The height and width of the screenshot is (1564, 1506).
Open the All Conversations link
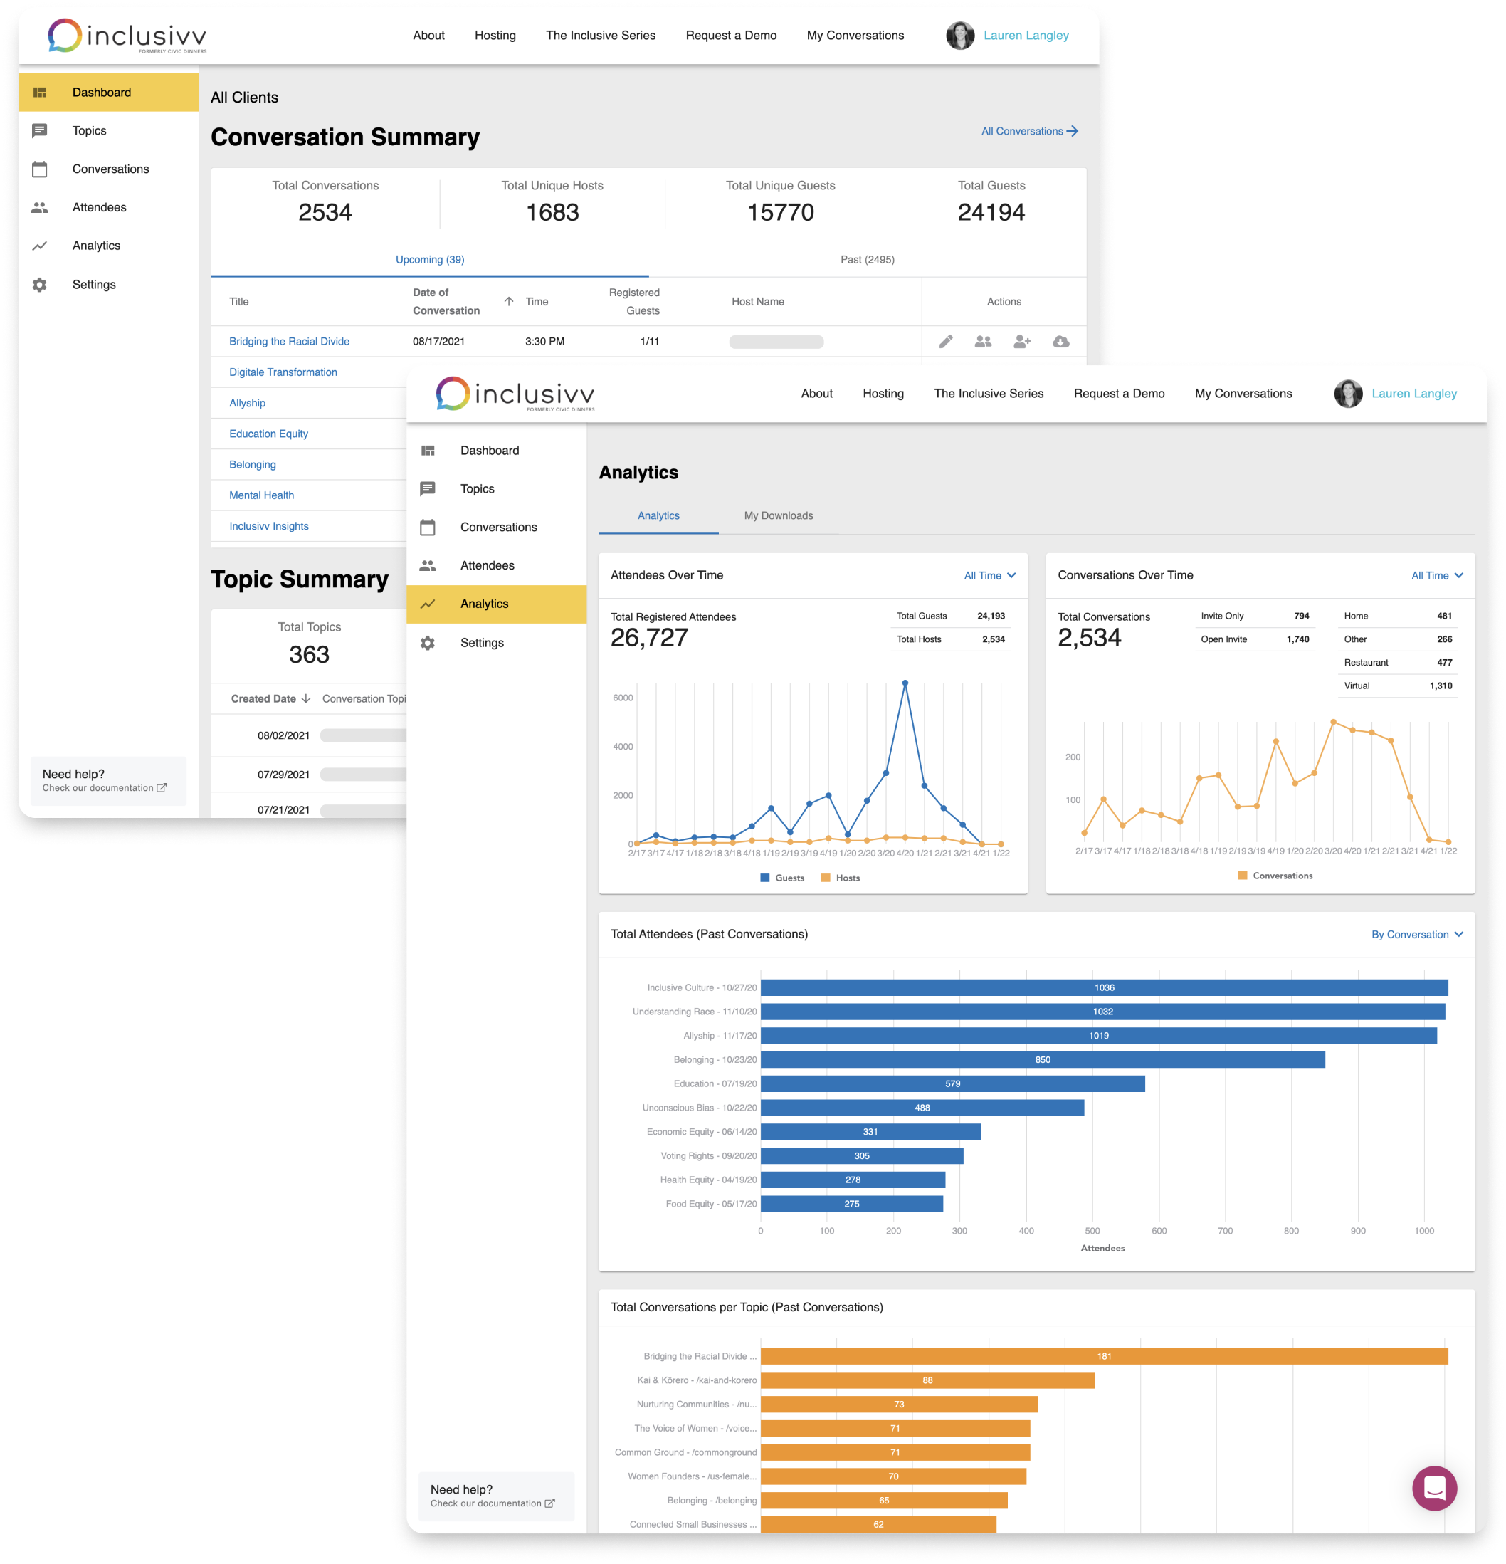(x=1029, y=131)
